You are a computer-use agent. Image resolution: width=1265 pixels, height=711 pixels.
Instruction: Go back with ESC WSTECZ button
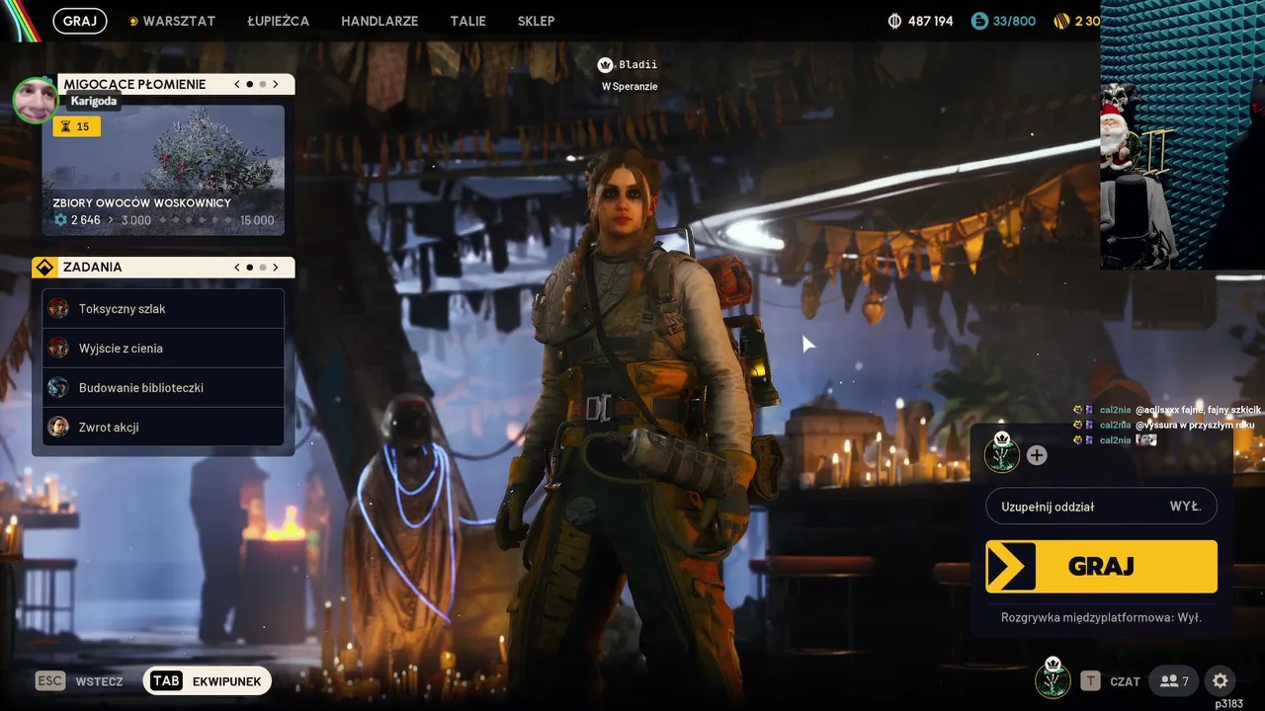(x=79, y=681)
